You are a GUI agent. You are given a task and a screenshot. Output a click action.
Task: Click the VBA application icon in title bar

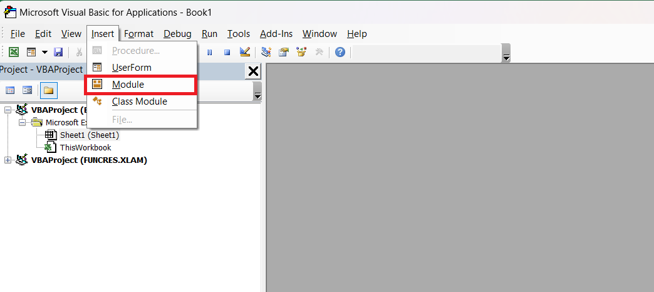coord(10,12)
